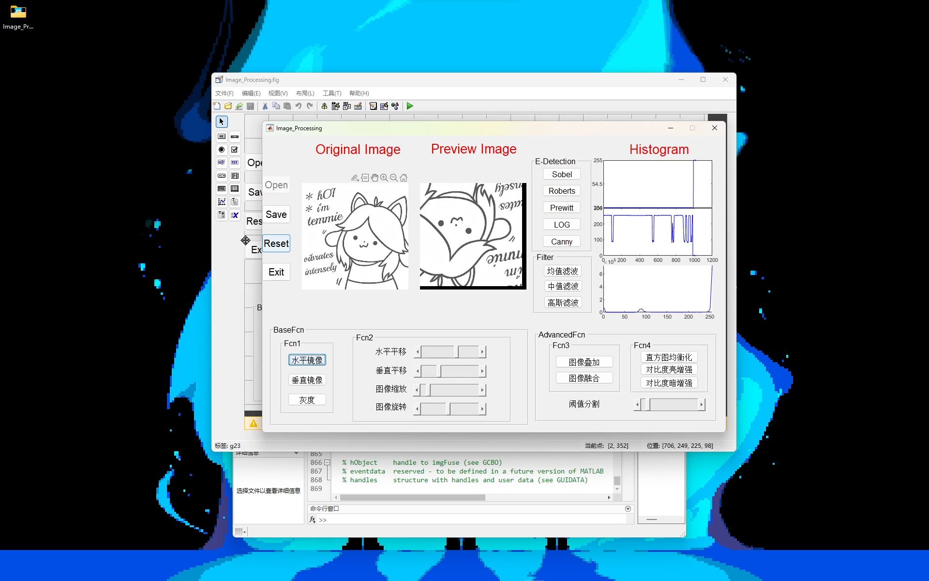Pick the Axes component in palette
This screenshot has width=929, height=581.
click(222, 202)
